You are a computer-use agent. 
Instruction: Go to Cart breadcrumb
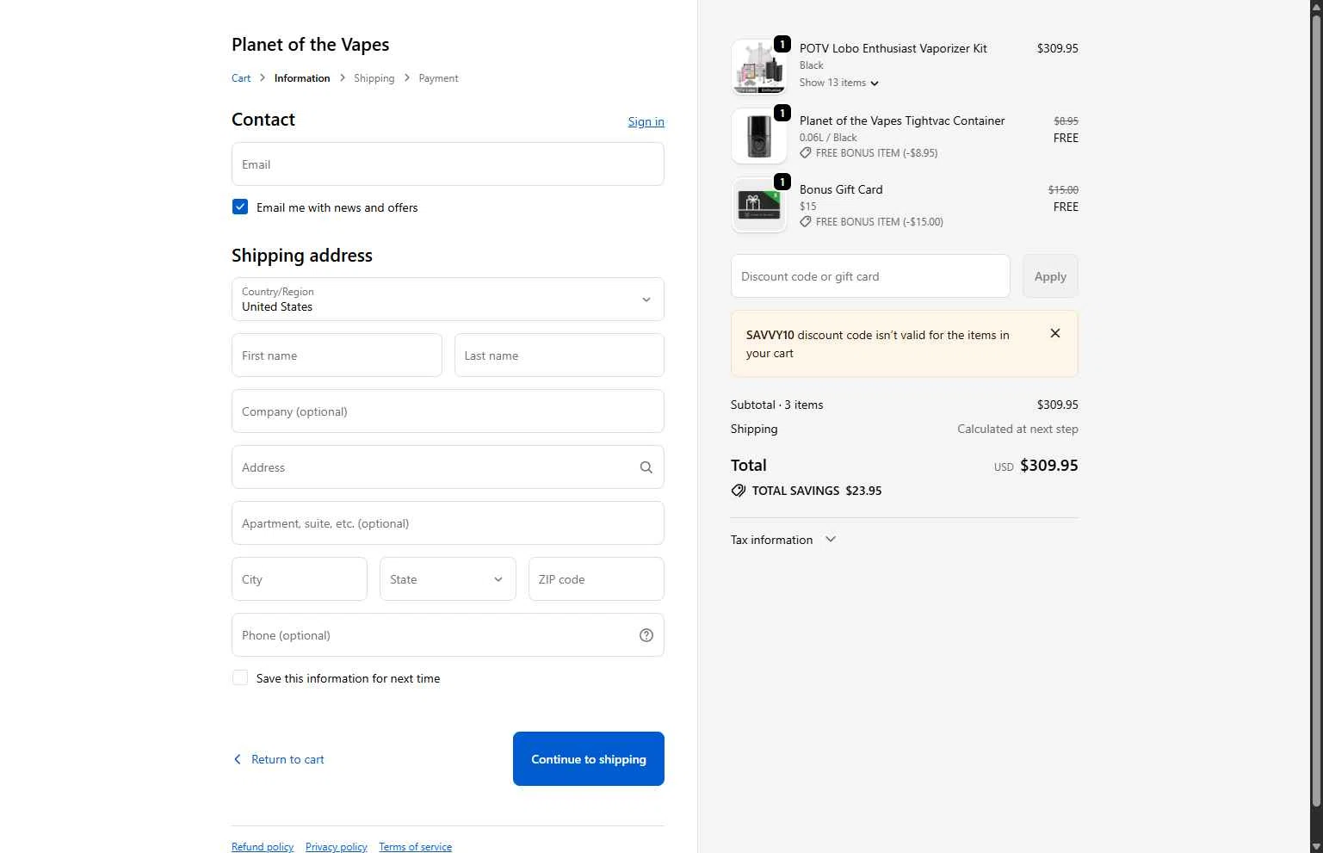[x=241, y=78]
